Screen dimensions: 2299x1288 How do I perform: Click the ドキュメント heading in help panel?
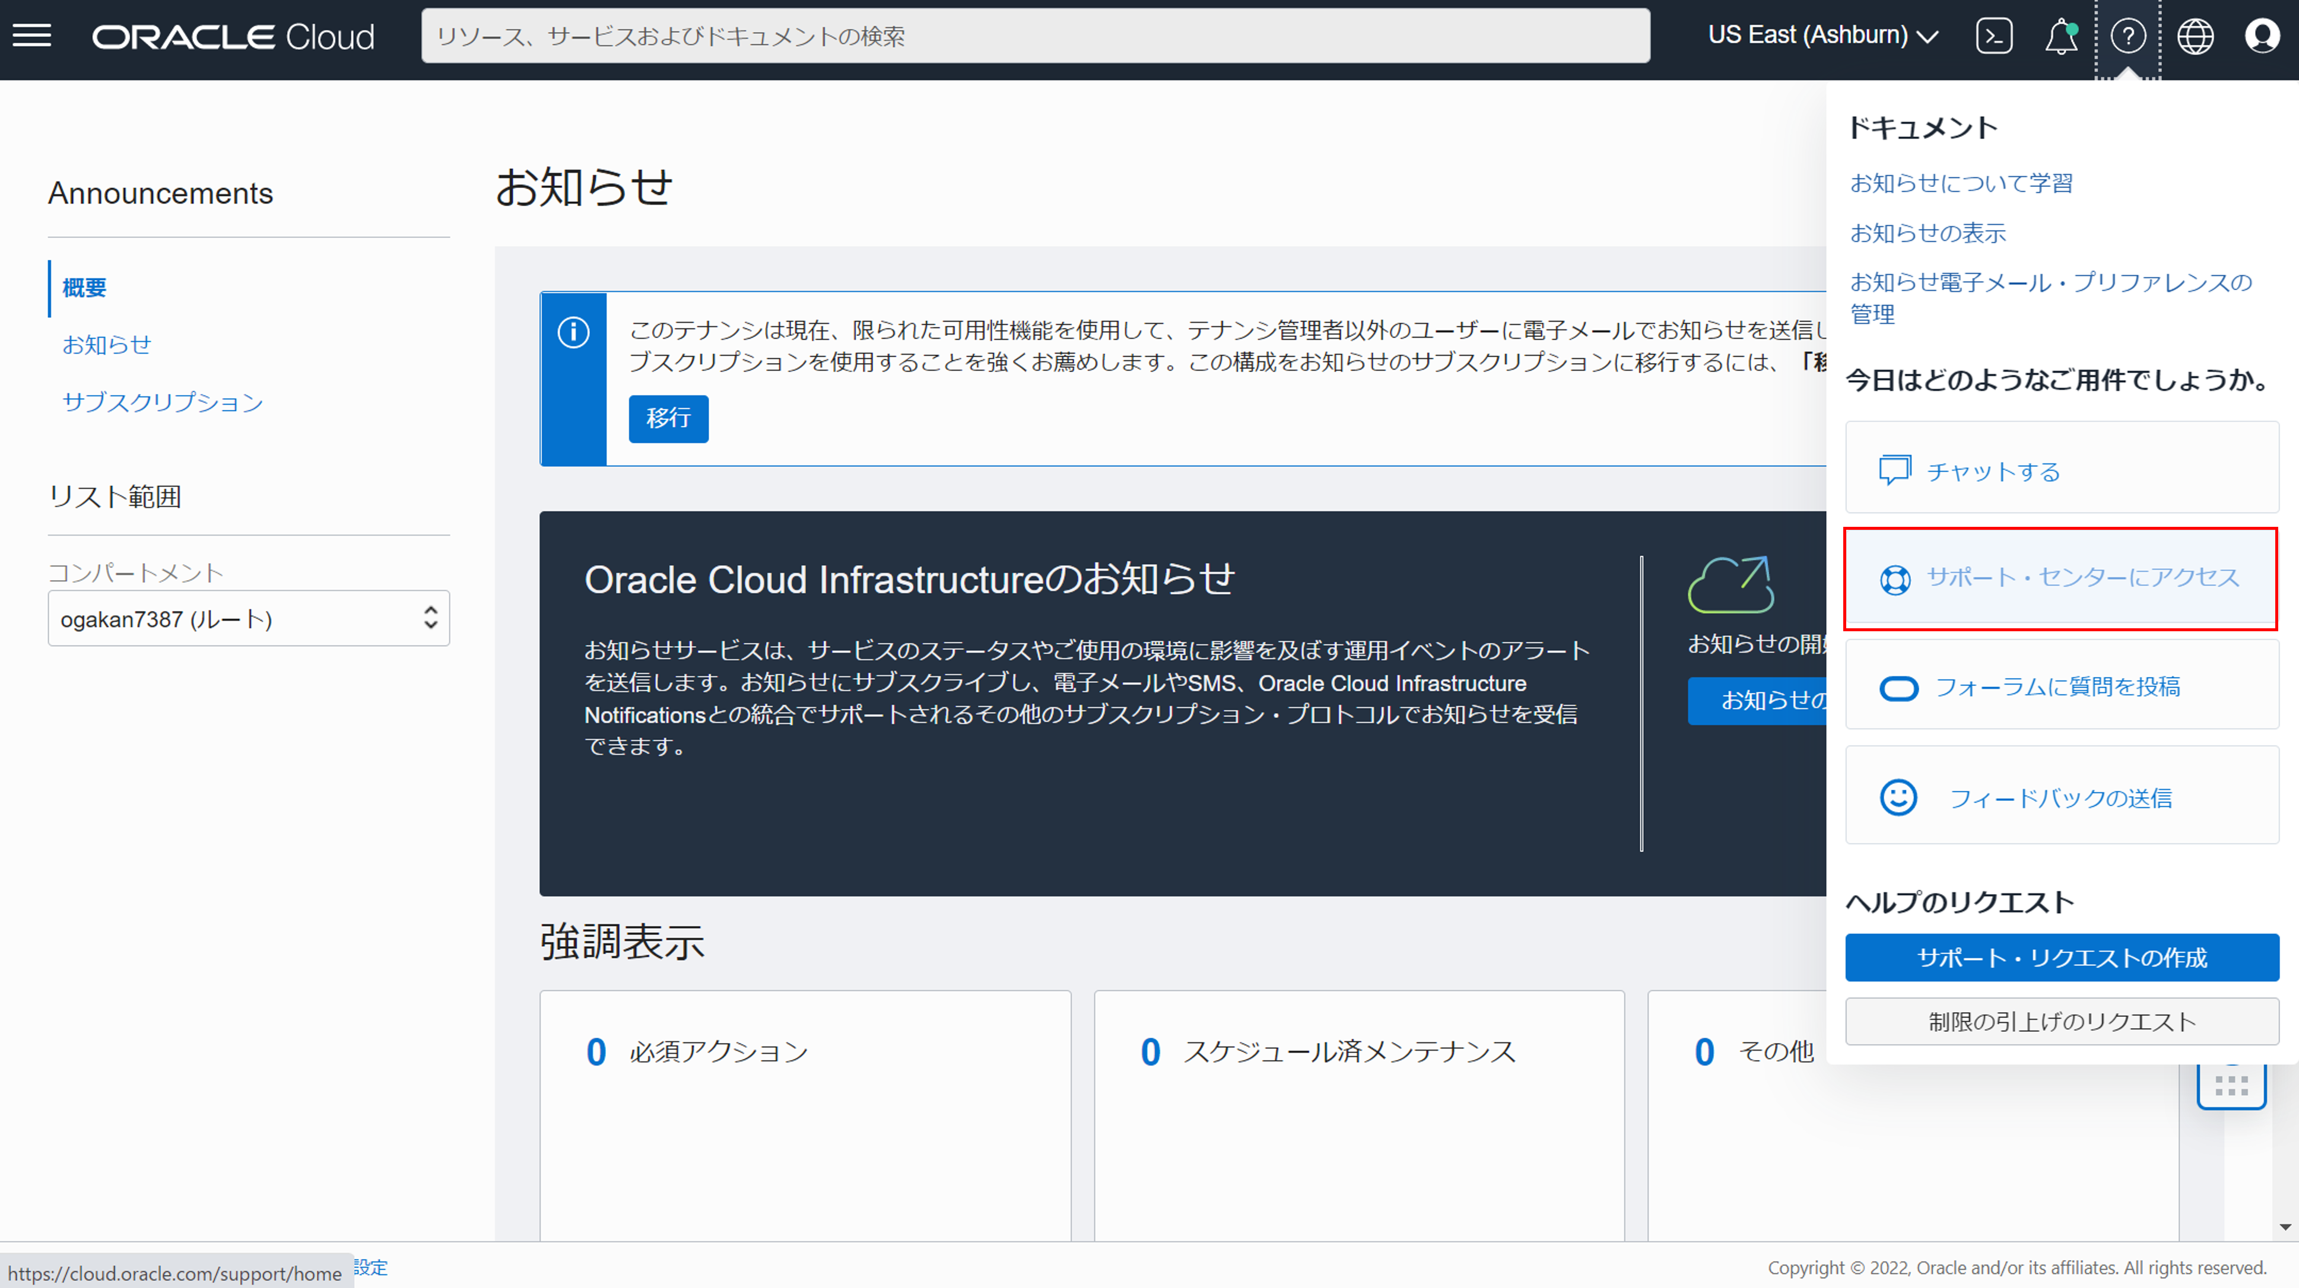(1922, 128)
